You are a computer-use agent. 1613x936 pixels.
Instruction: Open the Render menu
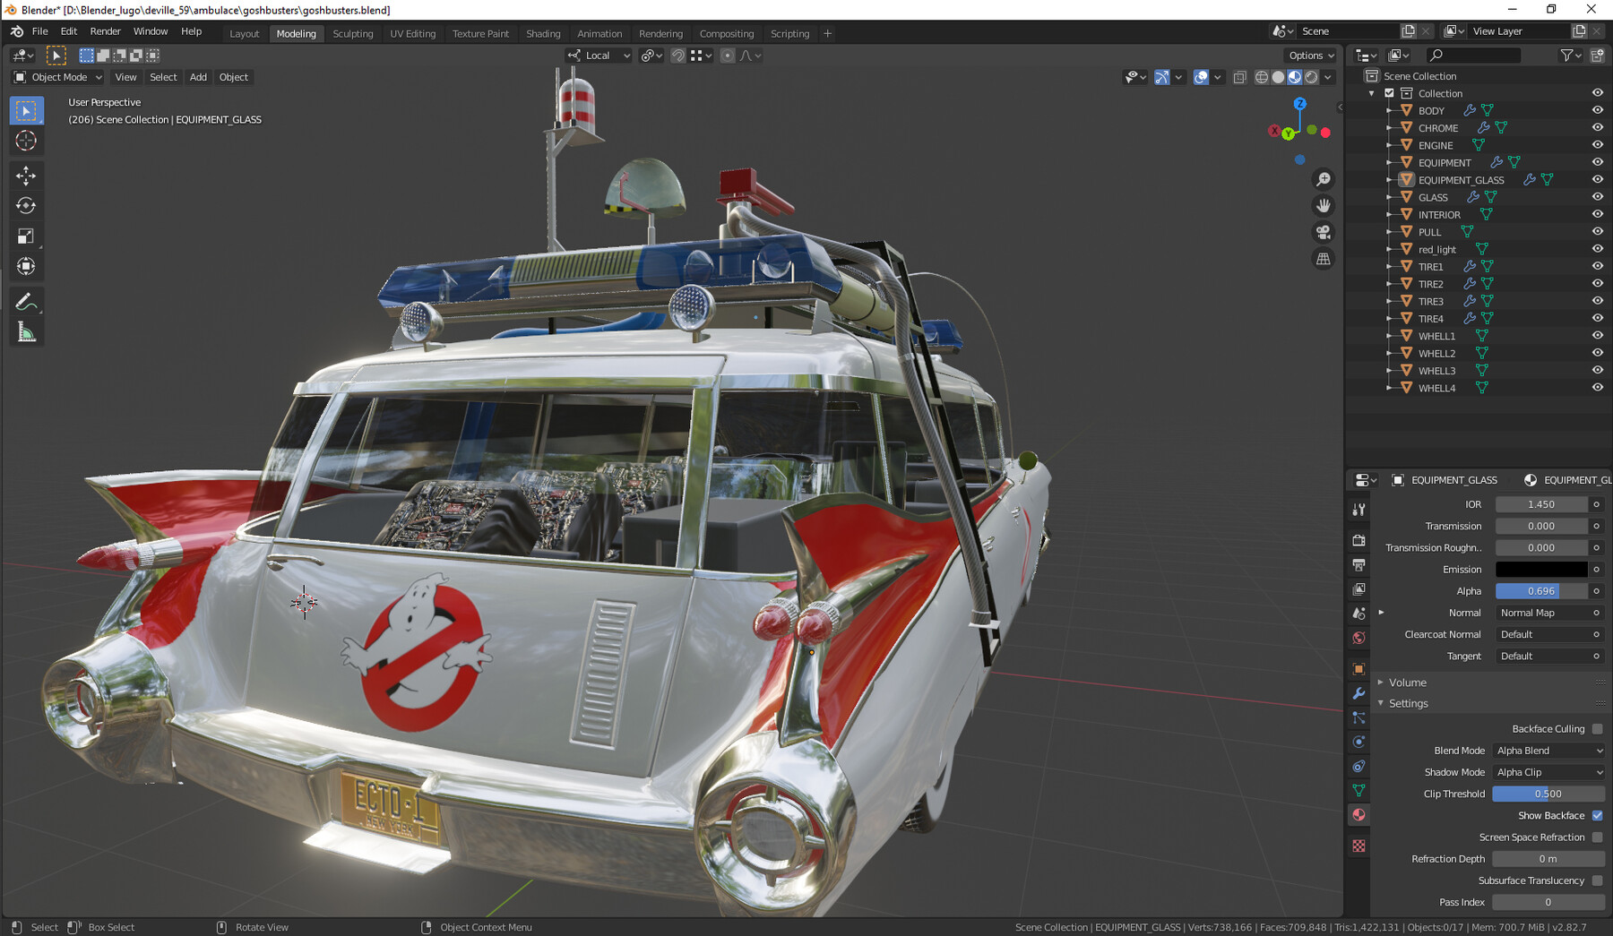[105, 31]
